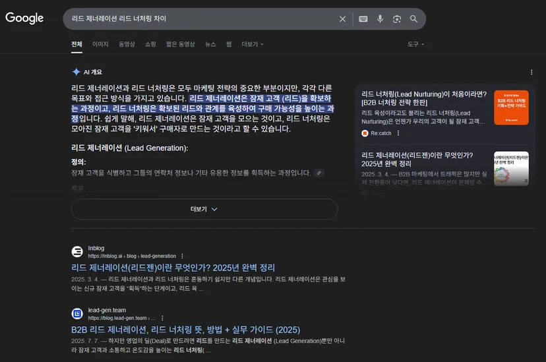Open 리드 제너레이션(리드젠)이란 무엇인가? result title
Viewport: 546px width, 362px height.
tap(173, 268)
